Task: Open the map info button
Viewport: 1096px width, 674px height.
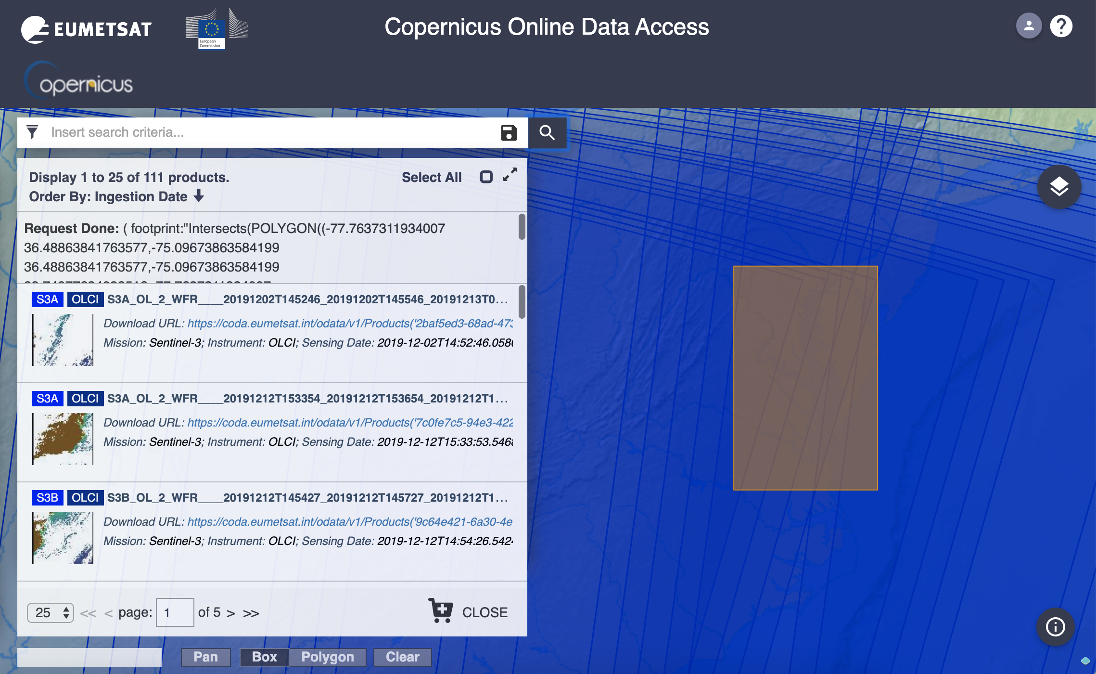Action: click(1055, 627)
